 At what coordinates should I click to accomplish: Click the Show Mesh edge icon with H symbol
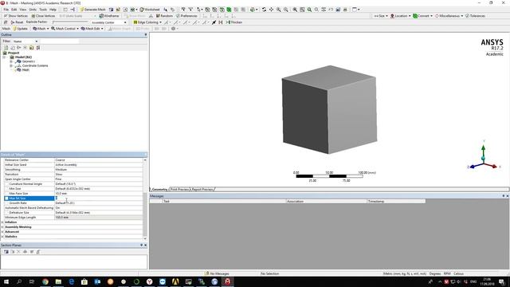click(x=221, y=22)
